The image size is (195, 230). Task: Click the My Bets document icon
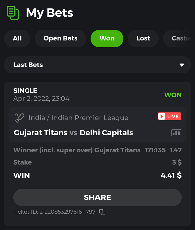13,13
